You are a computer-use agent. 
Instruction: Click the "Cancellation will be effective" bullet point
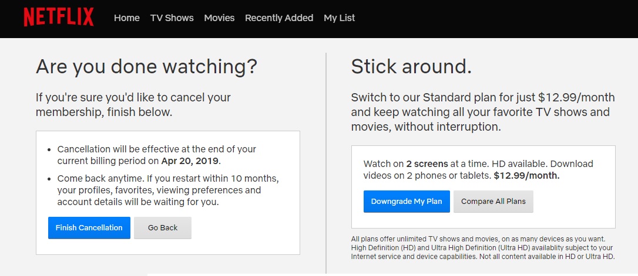pos(156,155)
